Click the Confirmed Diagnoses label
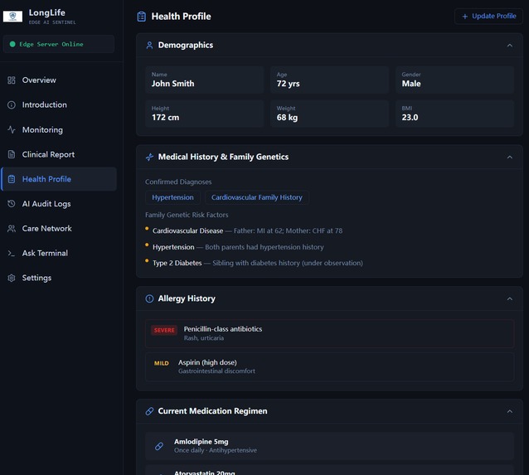529x475 pixels. pyautogui.click(x=178, y=182)
